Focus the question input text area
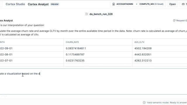Image resolution: width=187 pixels, height=105 pixels. 93,81
